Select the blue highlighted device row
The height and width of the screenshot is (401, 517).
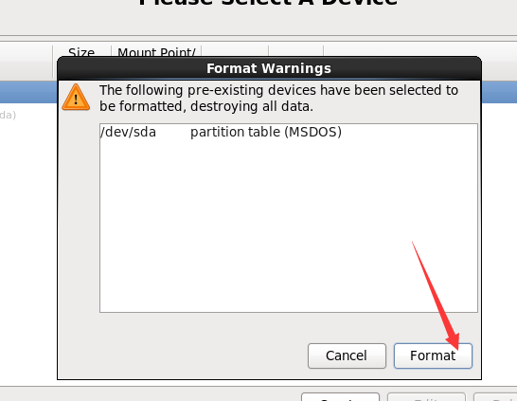click(28, 92)
